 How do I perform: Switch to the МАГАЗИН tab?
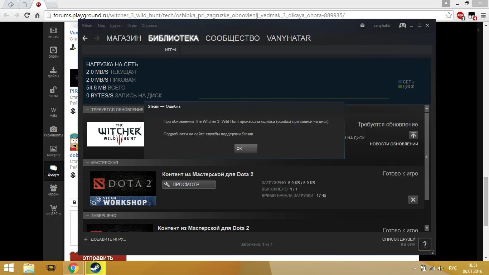124,38
